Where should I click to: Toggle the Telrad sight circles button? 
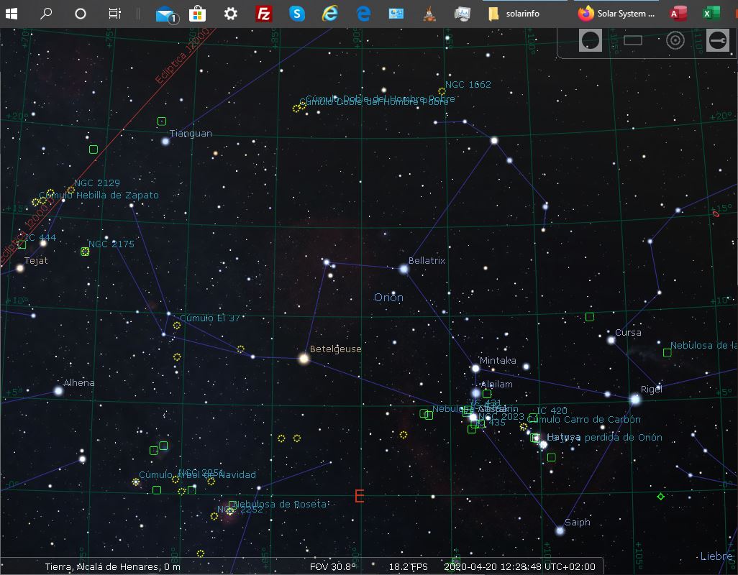675,40
